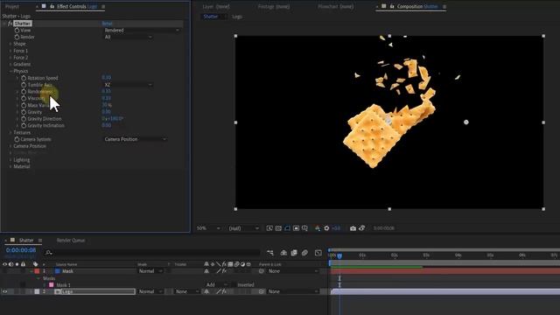Open the mask mode dropdown set to Add
This screenshot has height=315, width=560.
coord(216,285)
